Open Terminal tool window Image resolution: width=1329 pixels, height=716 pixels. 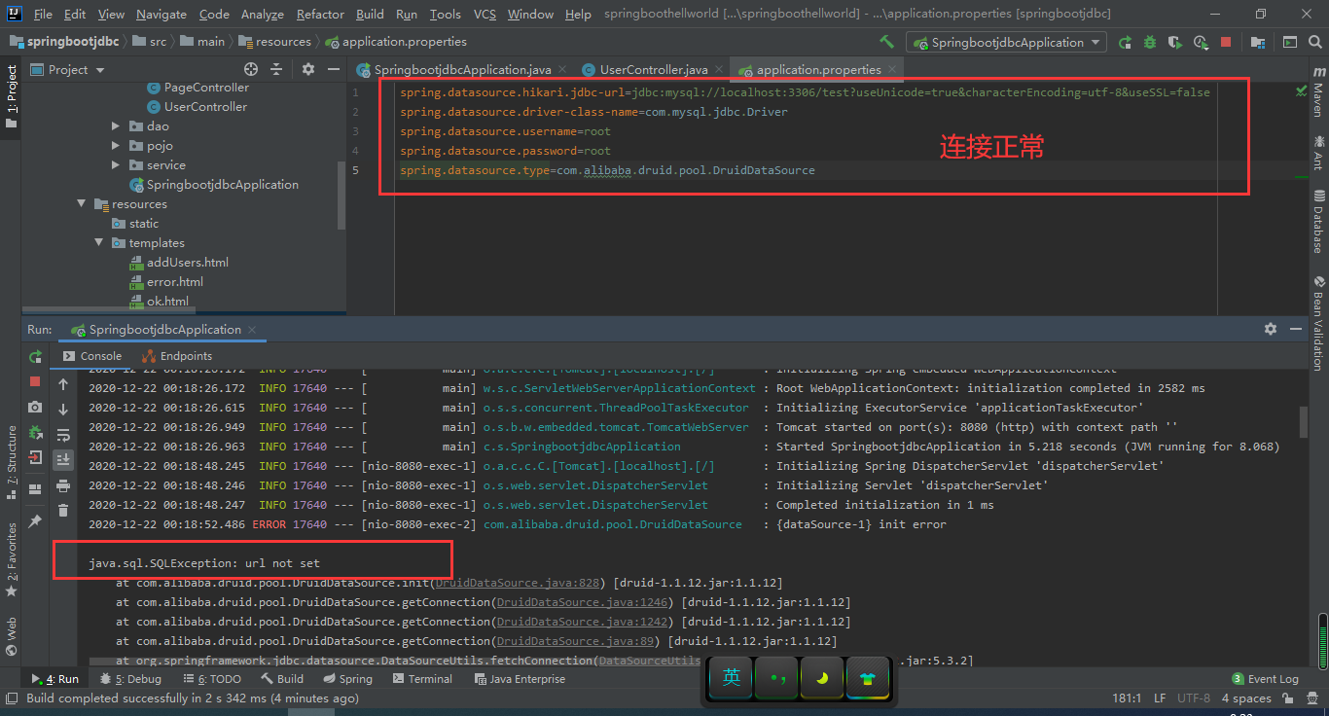420,679
